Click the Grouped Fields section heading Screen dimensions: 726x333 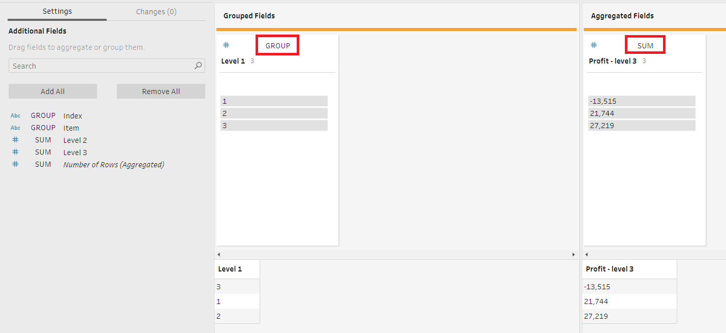point(249,16)
